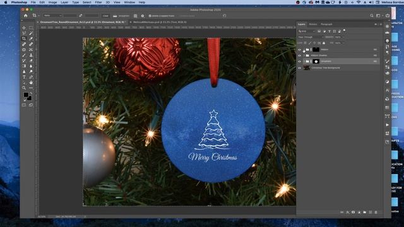Open the File menu
The width and height of the screenshot is (404, 227).
click(33, 3)
